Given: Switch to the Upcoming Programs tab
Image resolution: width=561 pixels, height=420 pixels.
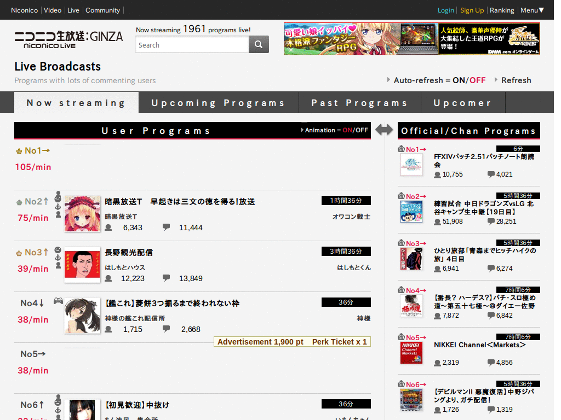Looking at the screenshot, I should (x=218, y=103).
